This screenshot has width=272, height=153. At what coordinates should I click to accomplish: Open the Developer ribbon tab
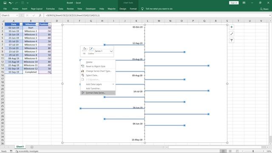point(91,8)
